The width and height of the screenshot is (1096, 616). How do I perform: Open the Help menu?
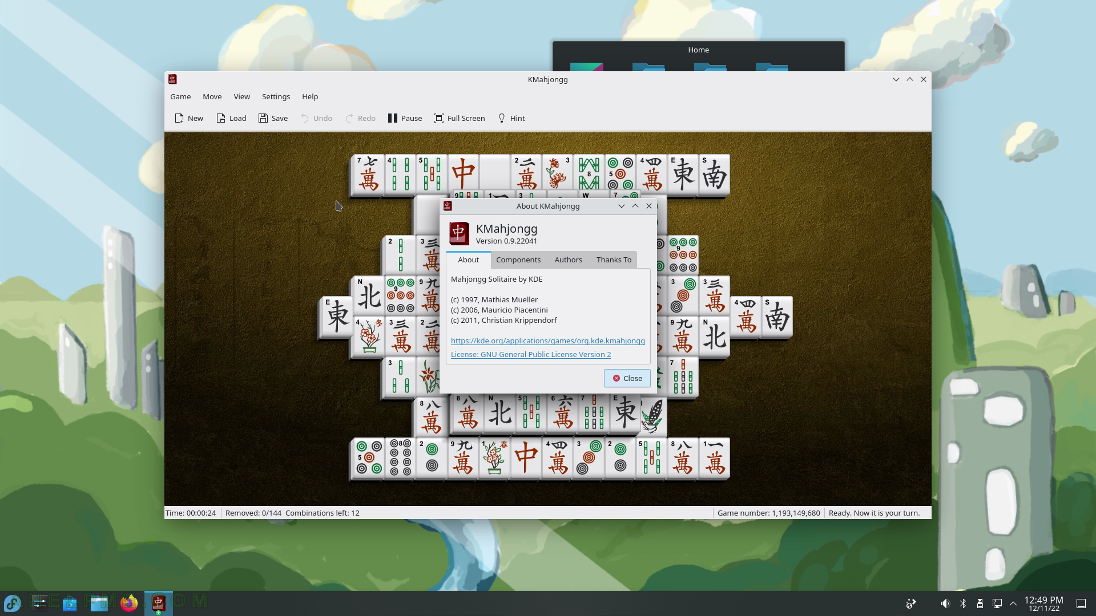coord(310,96)
